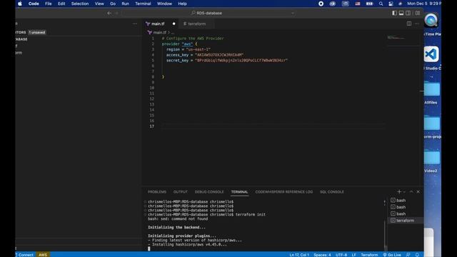Click the region line in main.tf
This screenshot has width=457, height=257.
pos(189,49)
